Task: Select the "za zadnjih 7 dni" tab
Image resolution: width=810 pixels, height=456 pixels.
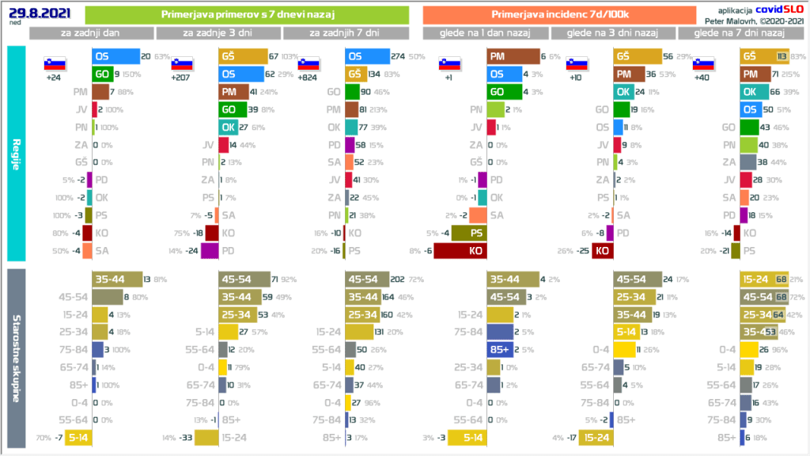Action: pos(345,33)
